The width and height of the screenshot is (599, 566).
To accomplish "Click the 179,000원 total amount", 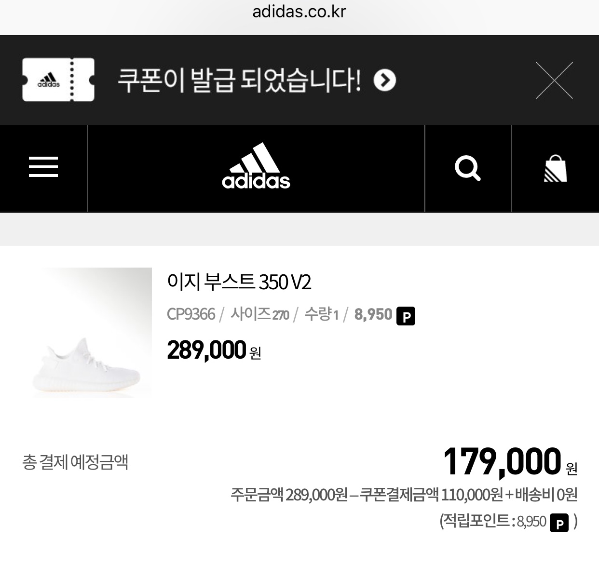I will click(509, 462).
